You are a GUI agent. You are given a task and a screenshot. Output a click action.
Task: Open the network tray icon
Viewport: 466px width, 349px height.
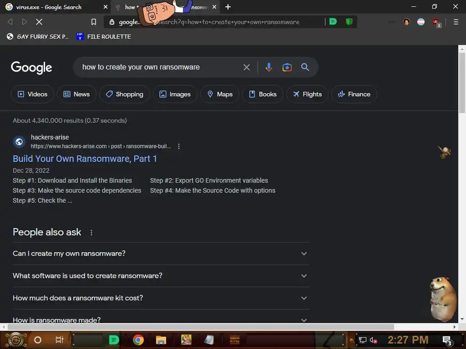363,340
